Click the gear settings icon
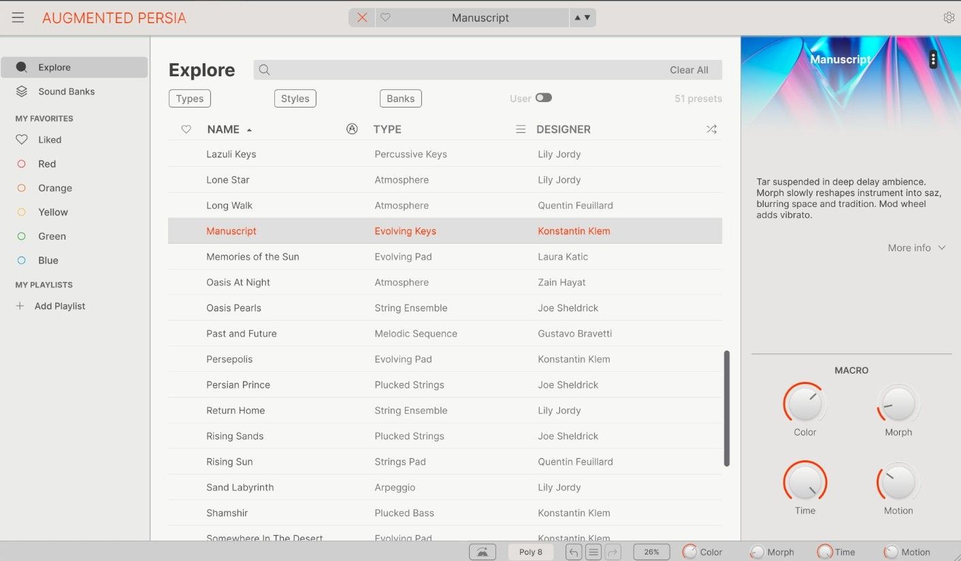 click(948, 18)
